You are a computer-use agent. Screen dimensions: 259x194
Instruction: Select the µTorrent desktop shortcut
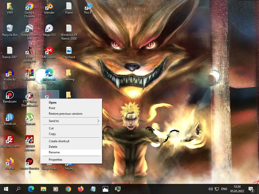click(29, 119)
